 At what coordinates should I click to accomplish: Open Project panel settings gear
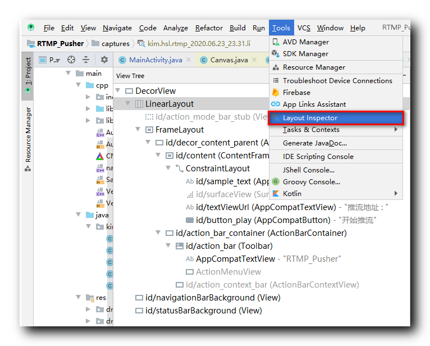tap(104, 60)
